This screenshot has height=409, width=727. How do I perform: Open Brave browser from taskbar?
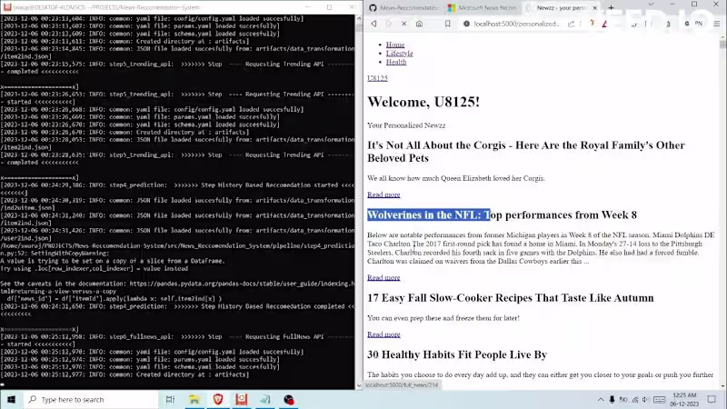(x=218, y=399)
